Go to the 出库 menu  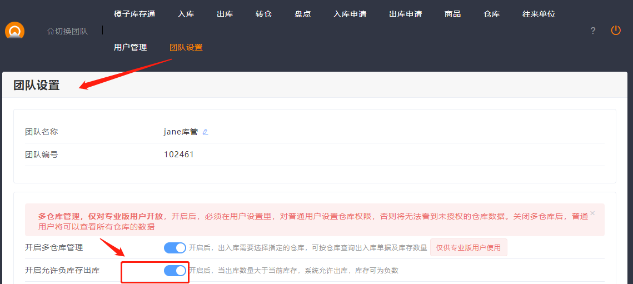pos(225,14)
